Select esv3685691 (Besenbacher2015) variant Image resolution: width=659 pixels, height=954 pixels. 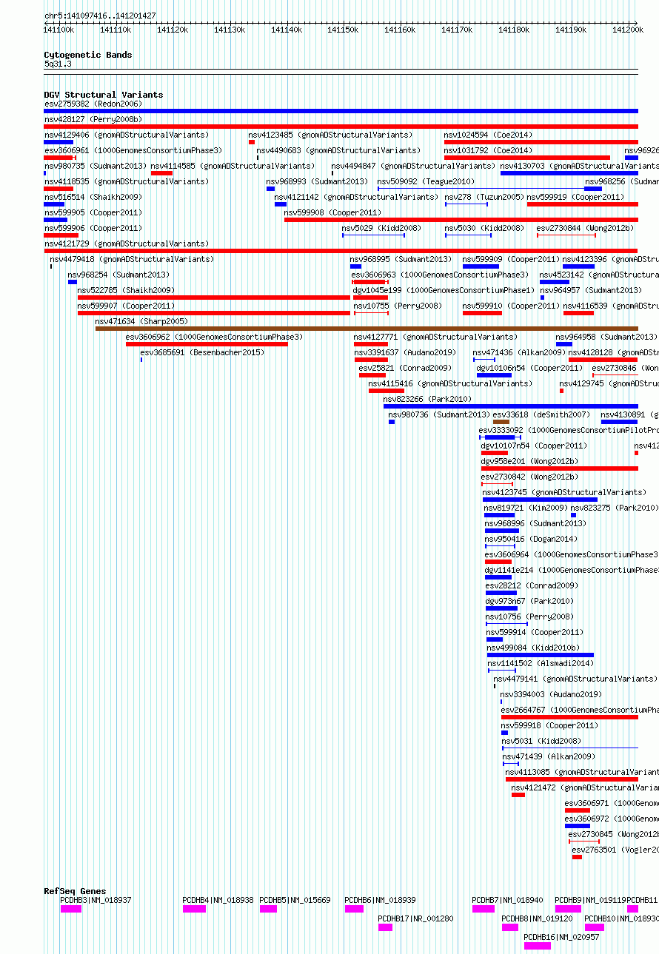202,352
